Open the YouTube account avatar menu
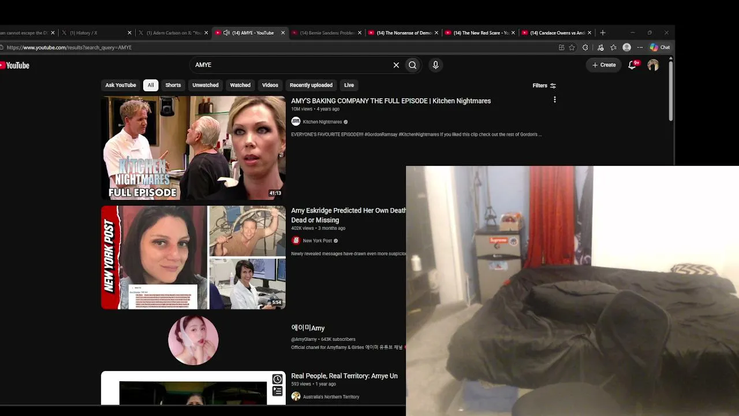Viewport: 739px width, 416px height. click(x=653, y=65)
